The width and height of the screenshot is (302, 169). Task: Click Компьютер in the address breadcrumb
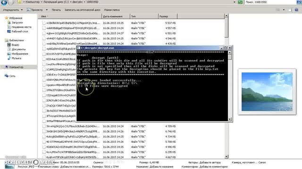point(33,2)
